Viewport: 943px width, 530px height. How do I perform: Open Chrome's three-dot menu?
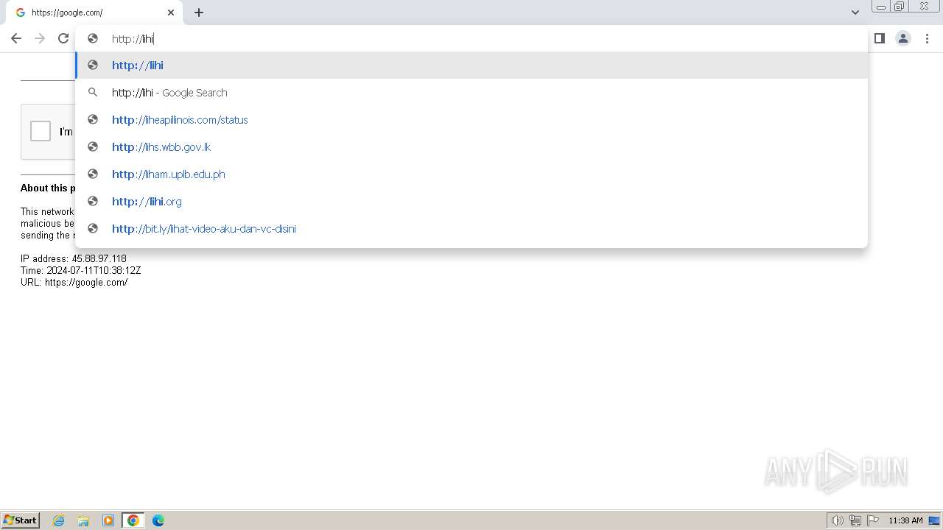pyautogui.click(x=927, y=38)
